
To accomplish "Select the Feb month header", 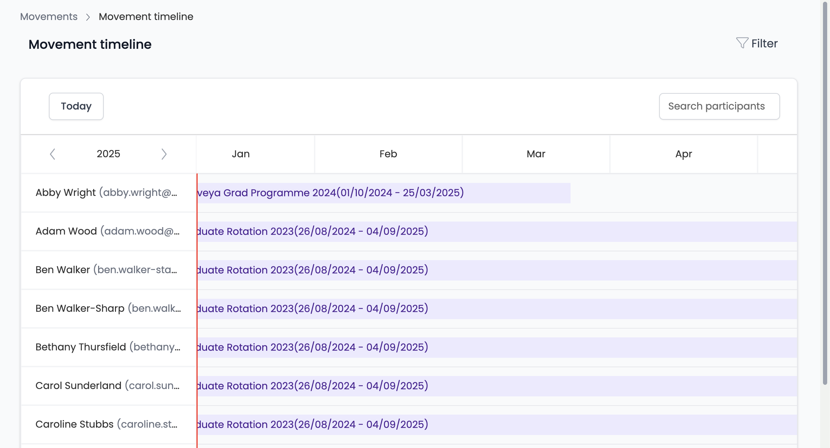I will pyautogui.click(x=388, y=154).
